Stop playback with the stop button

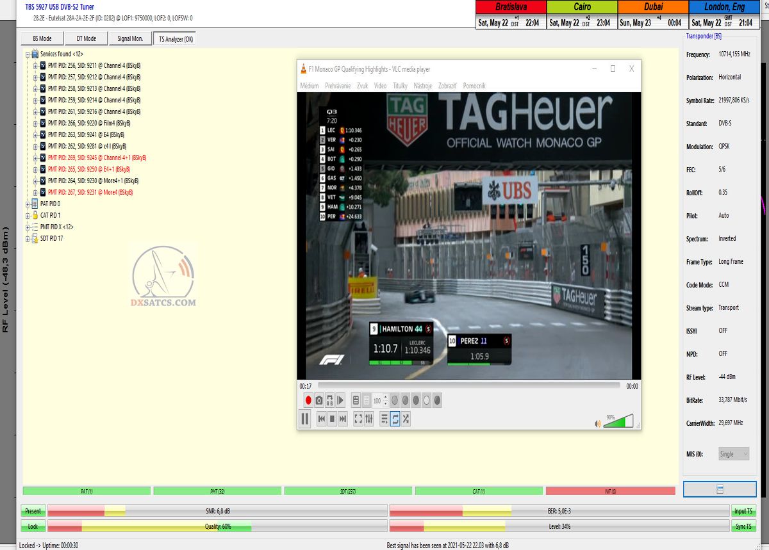coord(332,419)
